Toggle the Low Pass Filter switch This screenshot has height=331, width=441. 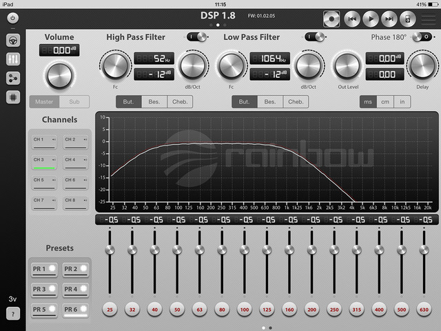coord(316,37)
